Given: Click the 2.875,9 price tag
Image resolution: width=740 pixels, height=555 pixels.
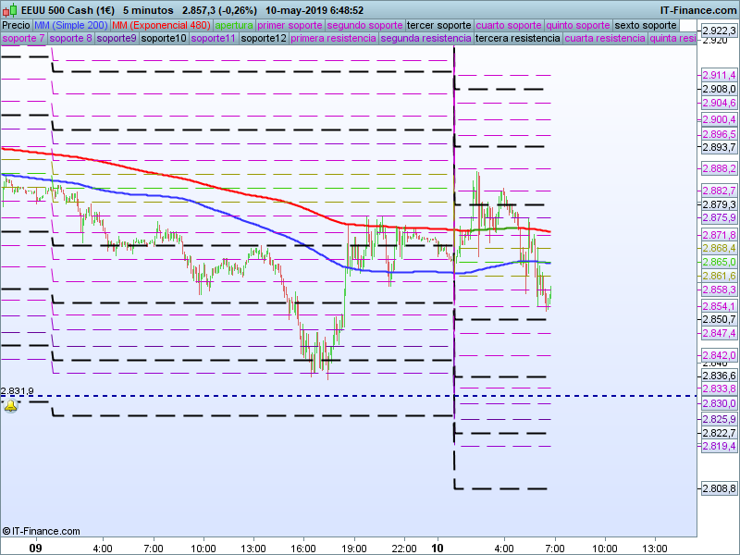Looking at the screenshot, I should (x=719, y=217).
